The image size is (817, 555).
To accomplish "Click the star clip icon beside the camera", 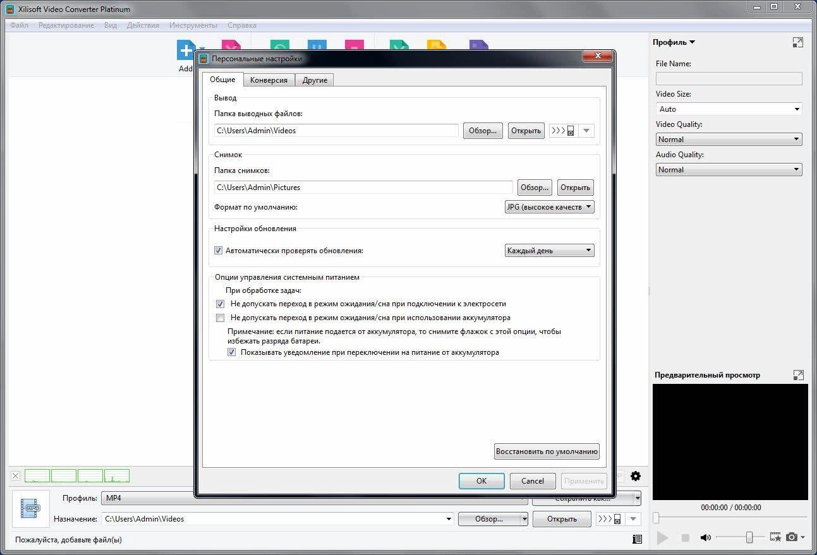I will click(775, 537).
